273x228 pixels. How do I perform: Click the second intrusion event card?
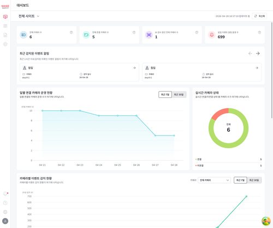[202, 72]
